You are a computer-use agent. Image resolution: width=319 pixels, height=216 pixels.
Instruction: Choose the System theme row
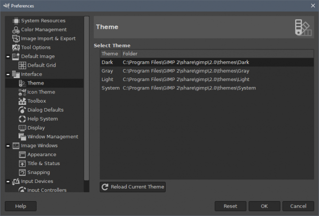coord(207,88)
